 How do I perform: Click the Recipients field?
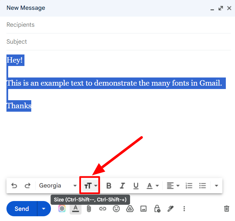(119, 25)
